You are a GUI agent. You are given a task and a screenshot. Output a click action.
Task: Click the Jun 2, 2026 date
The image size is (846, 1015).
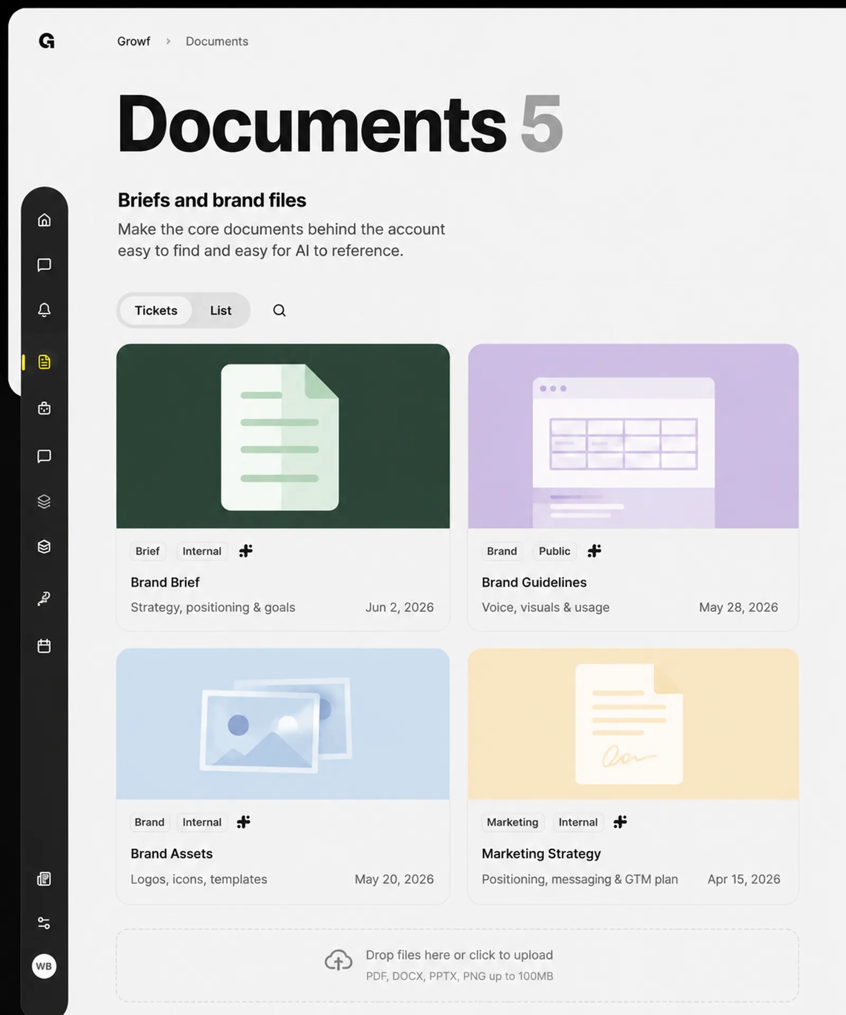click(x=399, y=607)
